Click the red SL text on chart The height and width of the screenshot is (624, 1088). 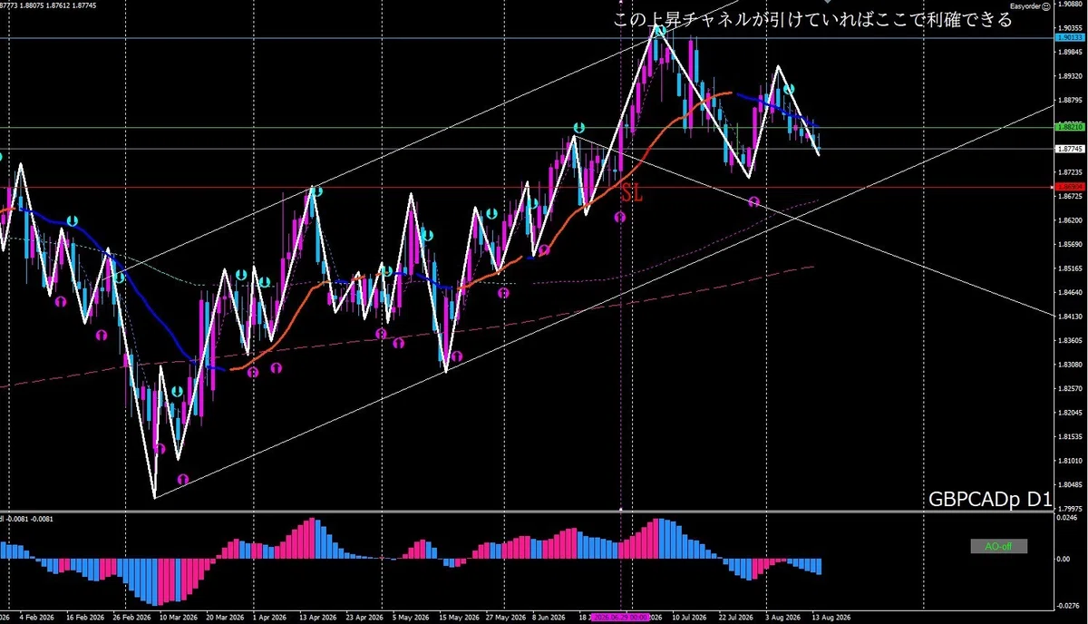tap(631, 191)
